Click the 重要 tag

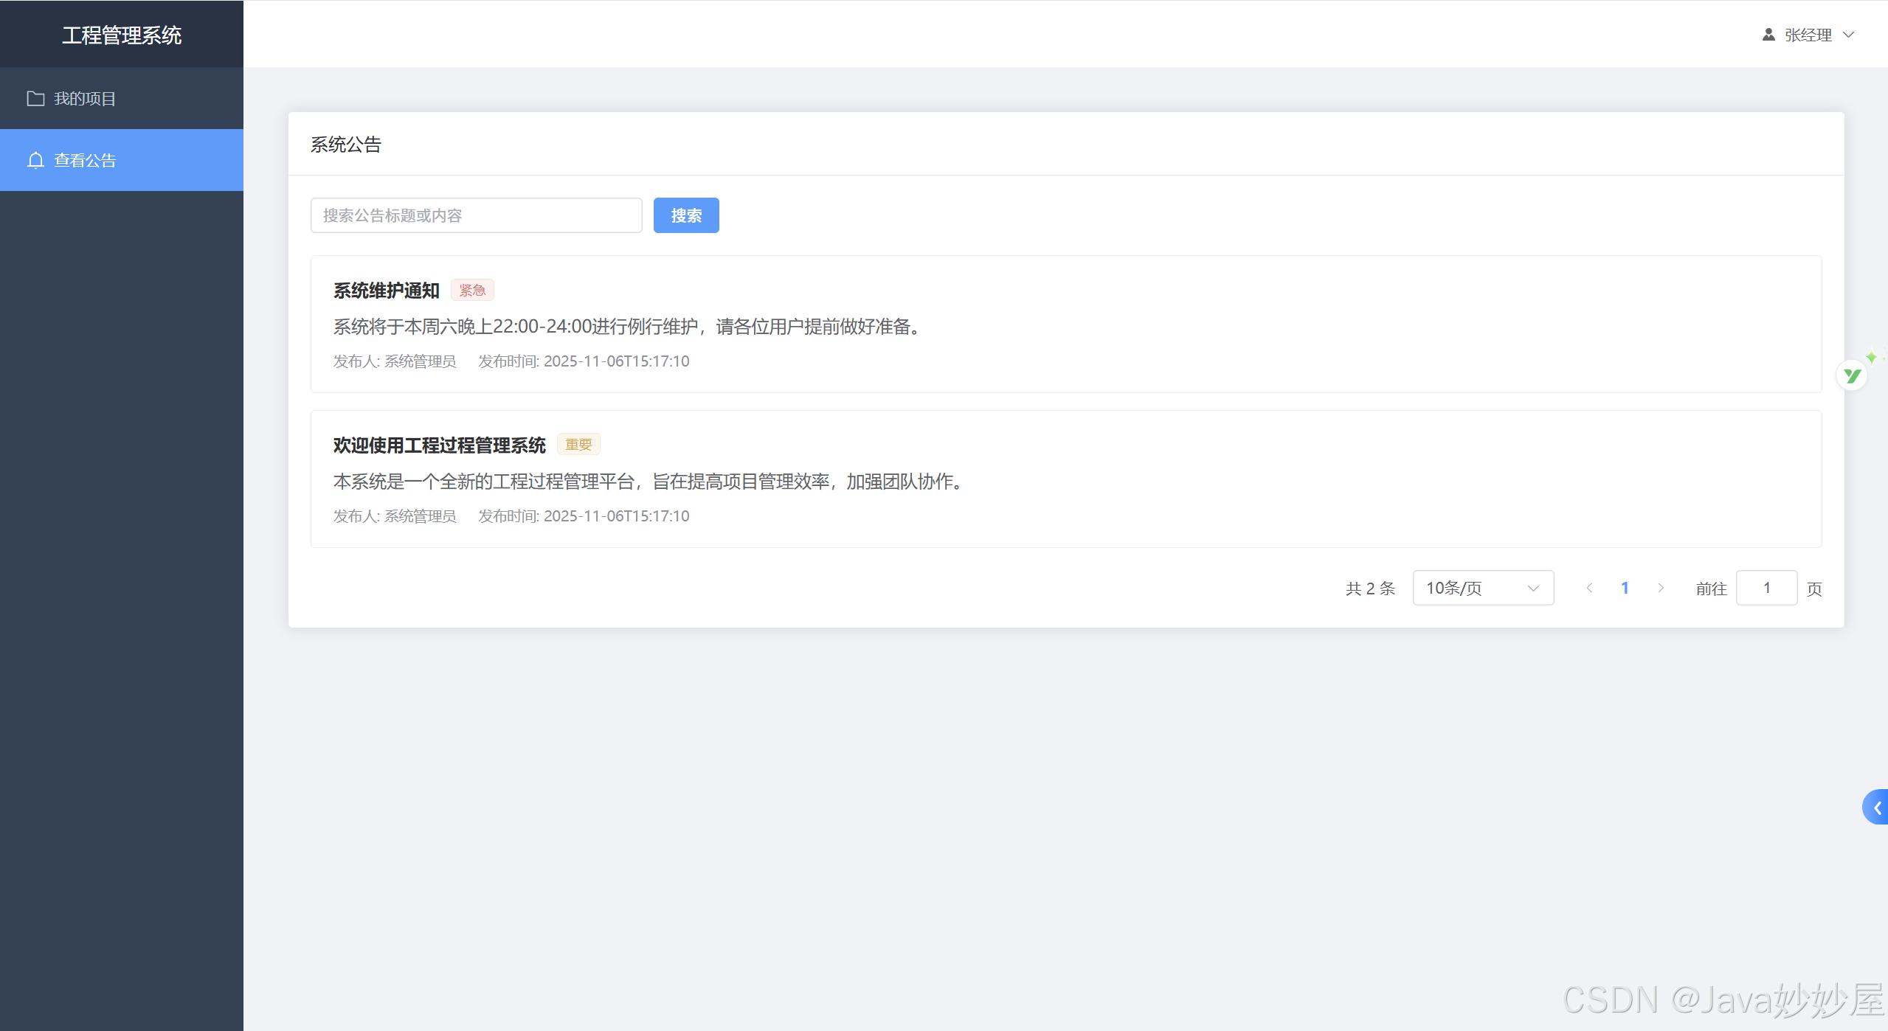578,445
